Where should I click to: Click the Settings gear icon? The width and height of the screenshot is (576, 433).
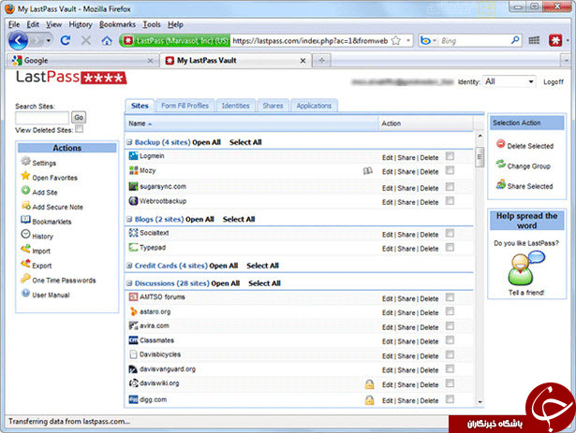pos(25,161)
